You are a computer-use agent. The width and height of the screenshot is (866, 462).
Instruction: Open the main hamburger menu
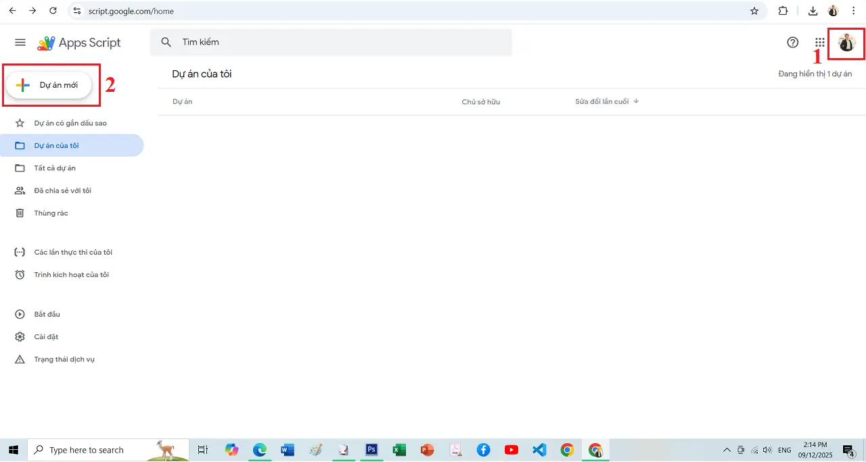tap(20, 43)
